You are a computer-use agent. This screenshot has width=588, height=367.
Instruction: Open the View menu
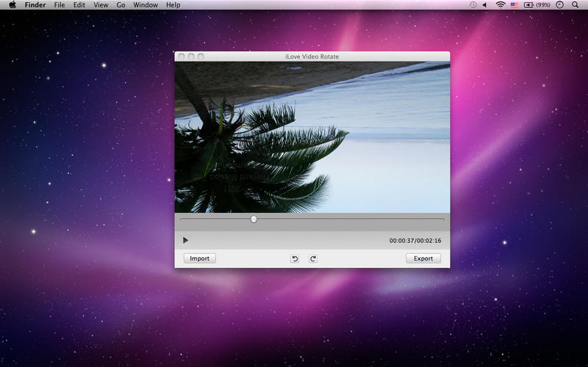101,5
